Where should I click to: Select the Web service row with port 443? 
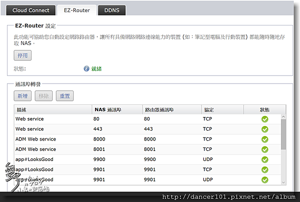pyautogui.click(x=147, y=129)
